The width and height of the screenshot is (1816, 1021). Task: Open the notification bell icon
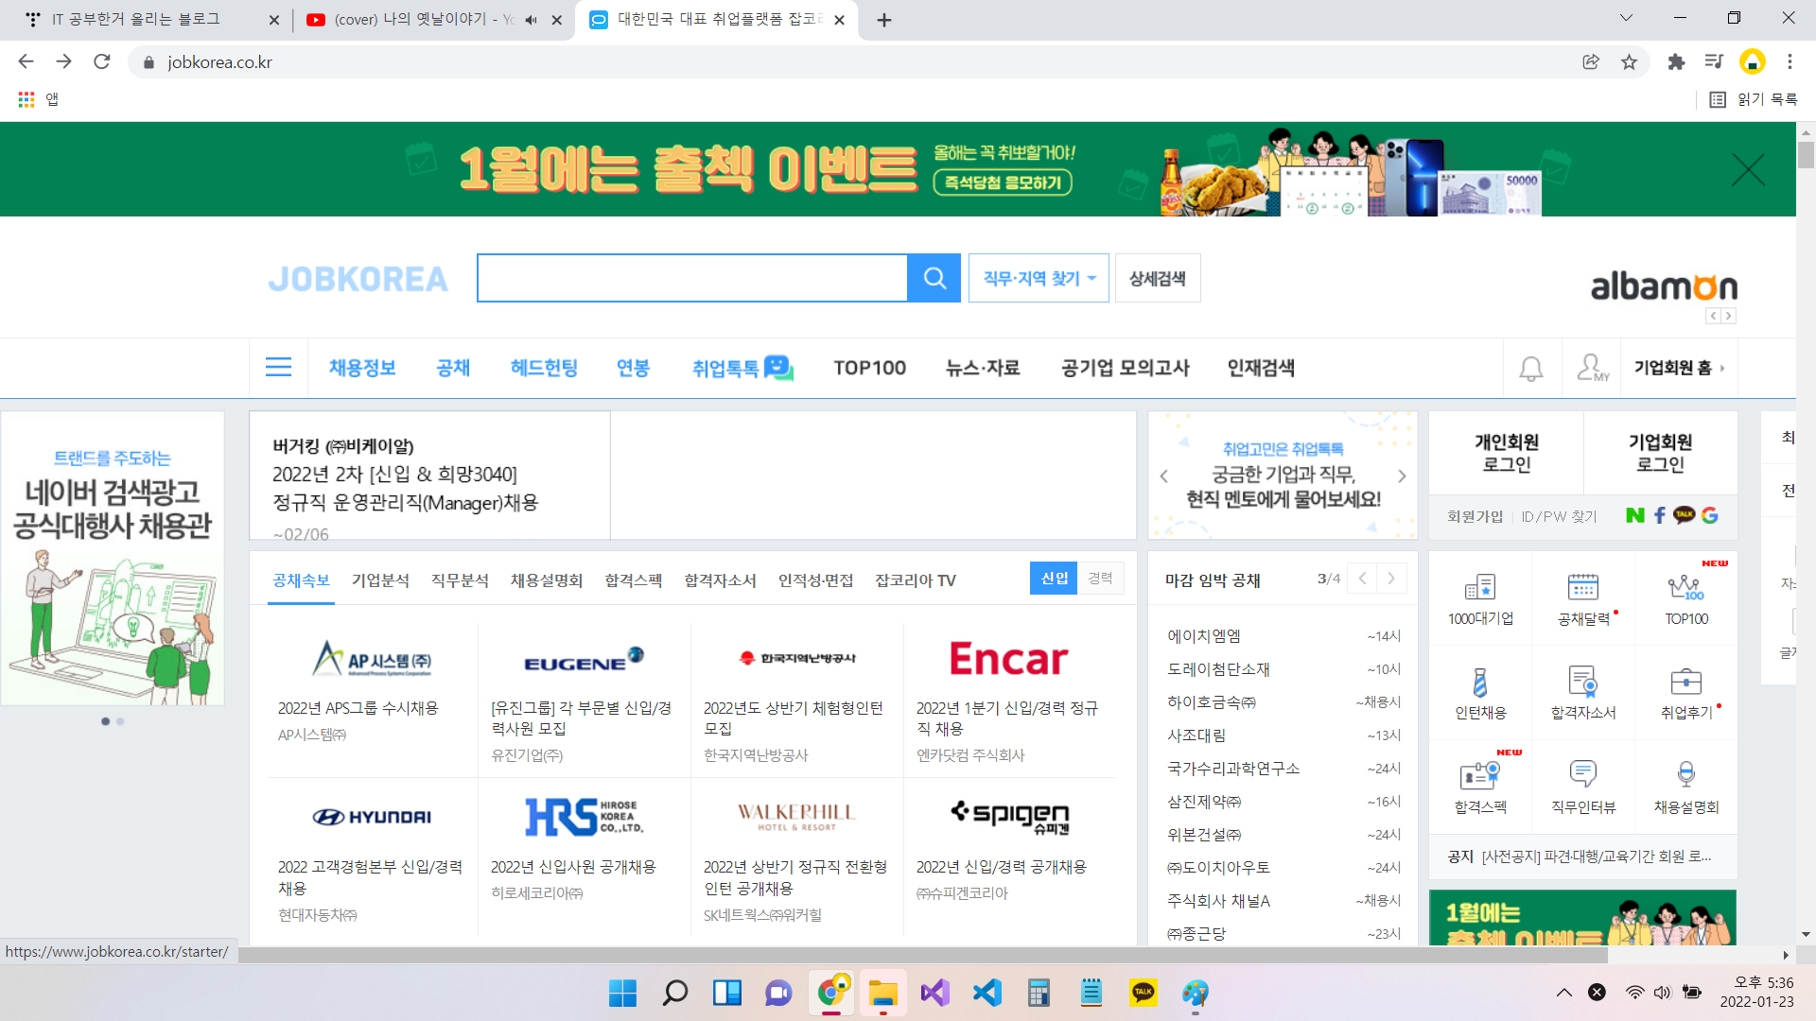[x=1530, y=368]
